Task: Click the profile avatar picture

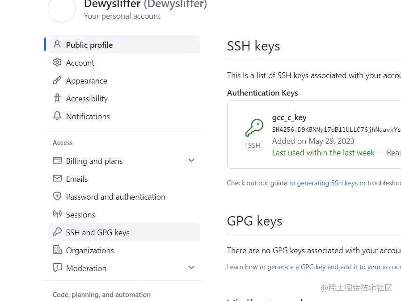Action: tap(62, 10)
